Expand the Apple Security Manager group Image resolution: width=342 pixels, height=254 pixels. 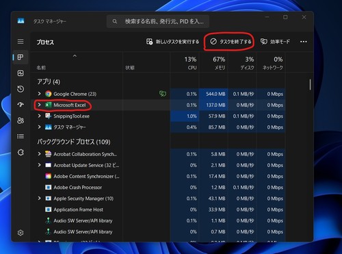39,198
